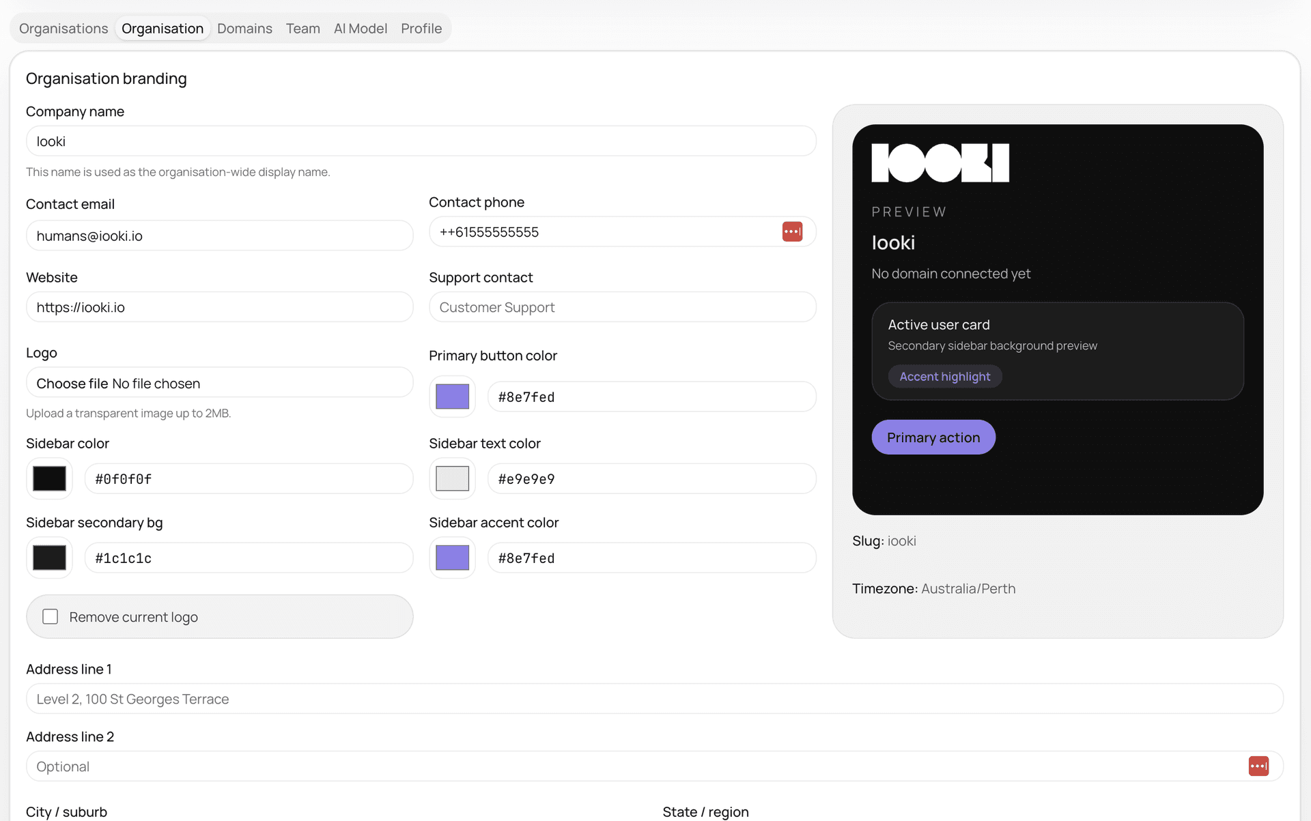Click the "Timezone: Australia/Perth" text
1311x821 pixels.
pos(933,588)
